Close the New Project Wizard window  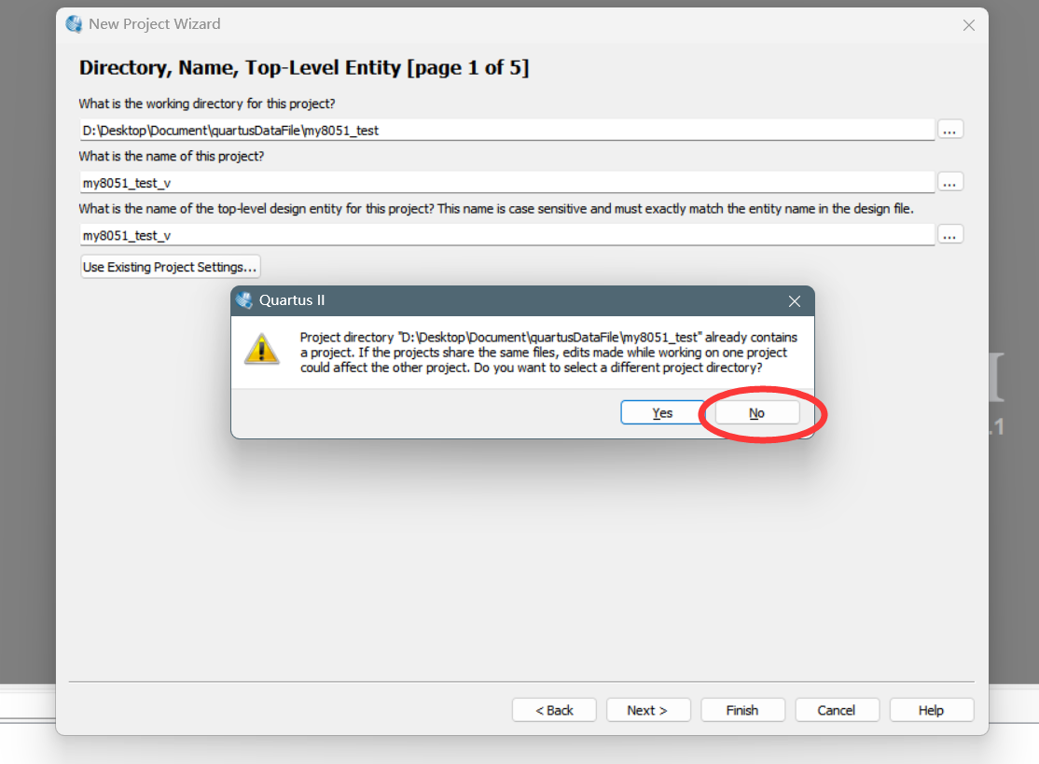point(969,25)
